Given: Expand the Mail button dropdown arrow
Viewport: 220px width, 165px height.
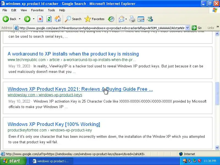Looking at the screenshot, I should [x=126, y=19].
